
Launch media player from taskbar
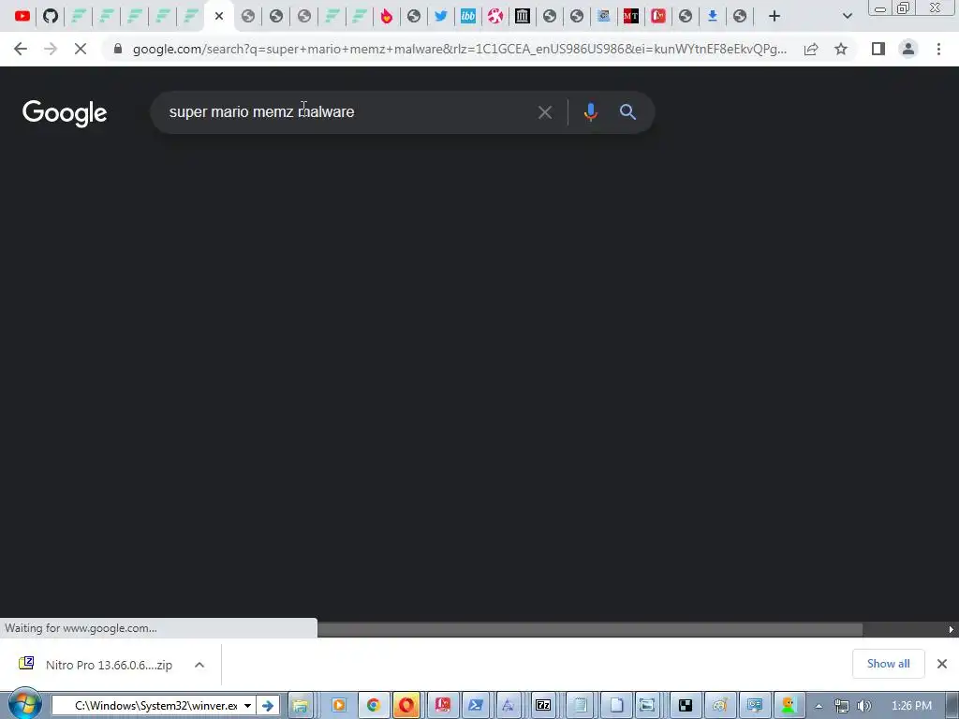click(338, 706)
